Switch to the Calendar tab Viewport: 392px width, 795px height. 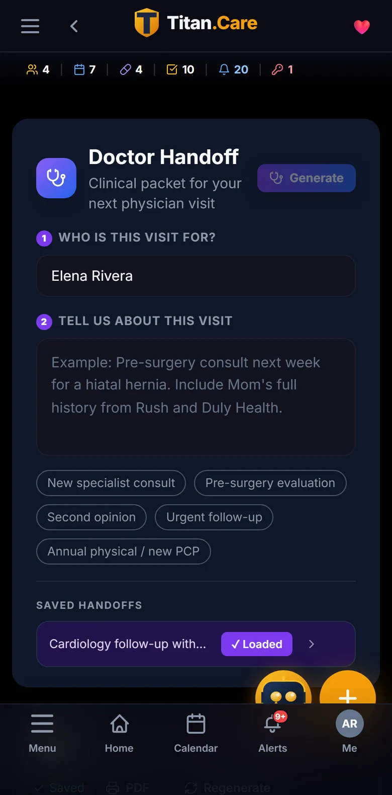coord(196,733)
